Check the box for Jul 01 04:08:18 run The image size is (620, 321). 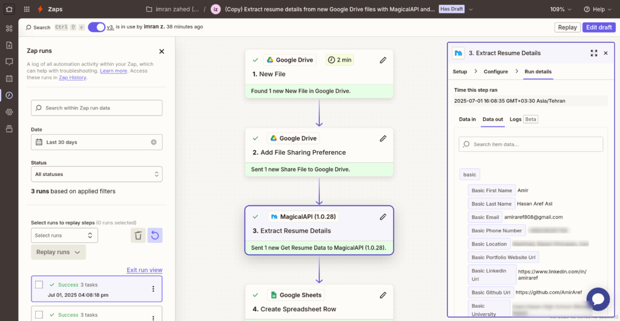[x=39, y=285]
